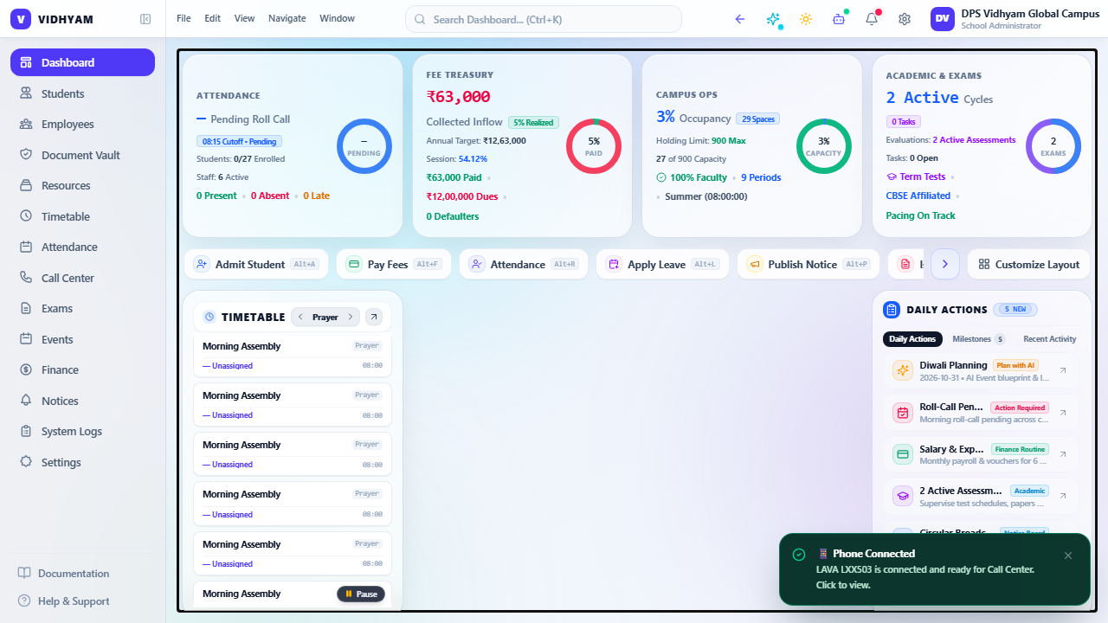The image size is (1108, 623).
Task: Open the File menu
Action: (184, 19)
